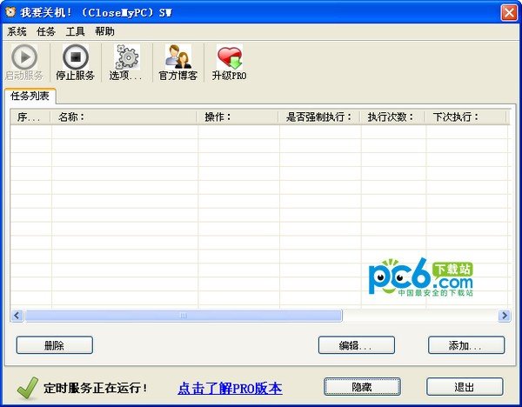Click the 启动服务 start service icon
522x407 pixels.
click(24, 57)
